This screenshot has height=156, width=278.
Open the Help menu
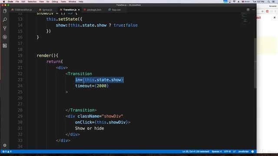(x=81, y=1)
